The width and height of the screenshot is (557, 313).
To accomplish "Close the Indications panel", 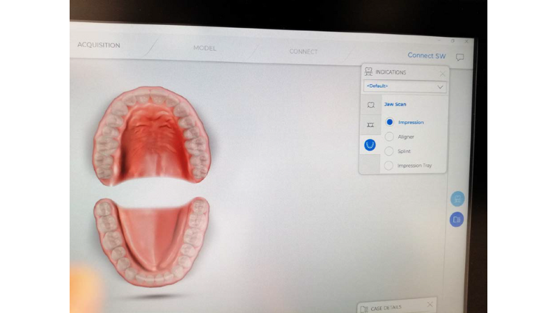I will tap(442, 73).
